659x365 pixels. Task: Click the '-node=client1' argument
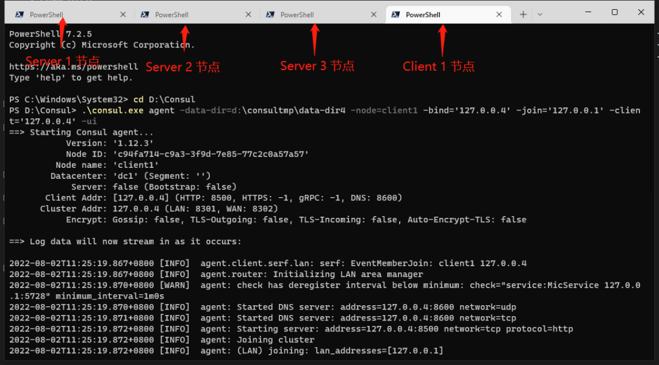(384, 110)
